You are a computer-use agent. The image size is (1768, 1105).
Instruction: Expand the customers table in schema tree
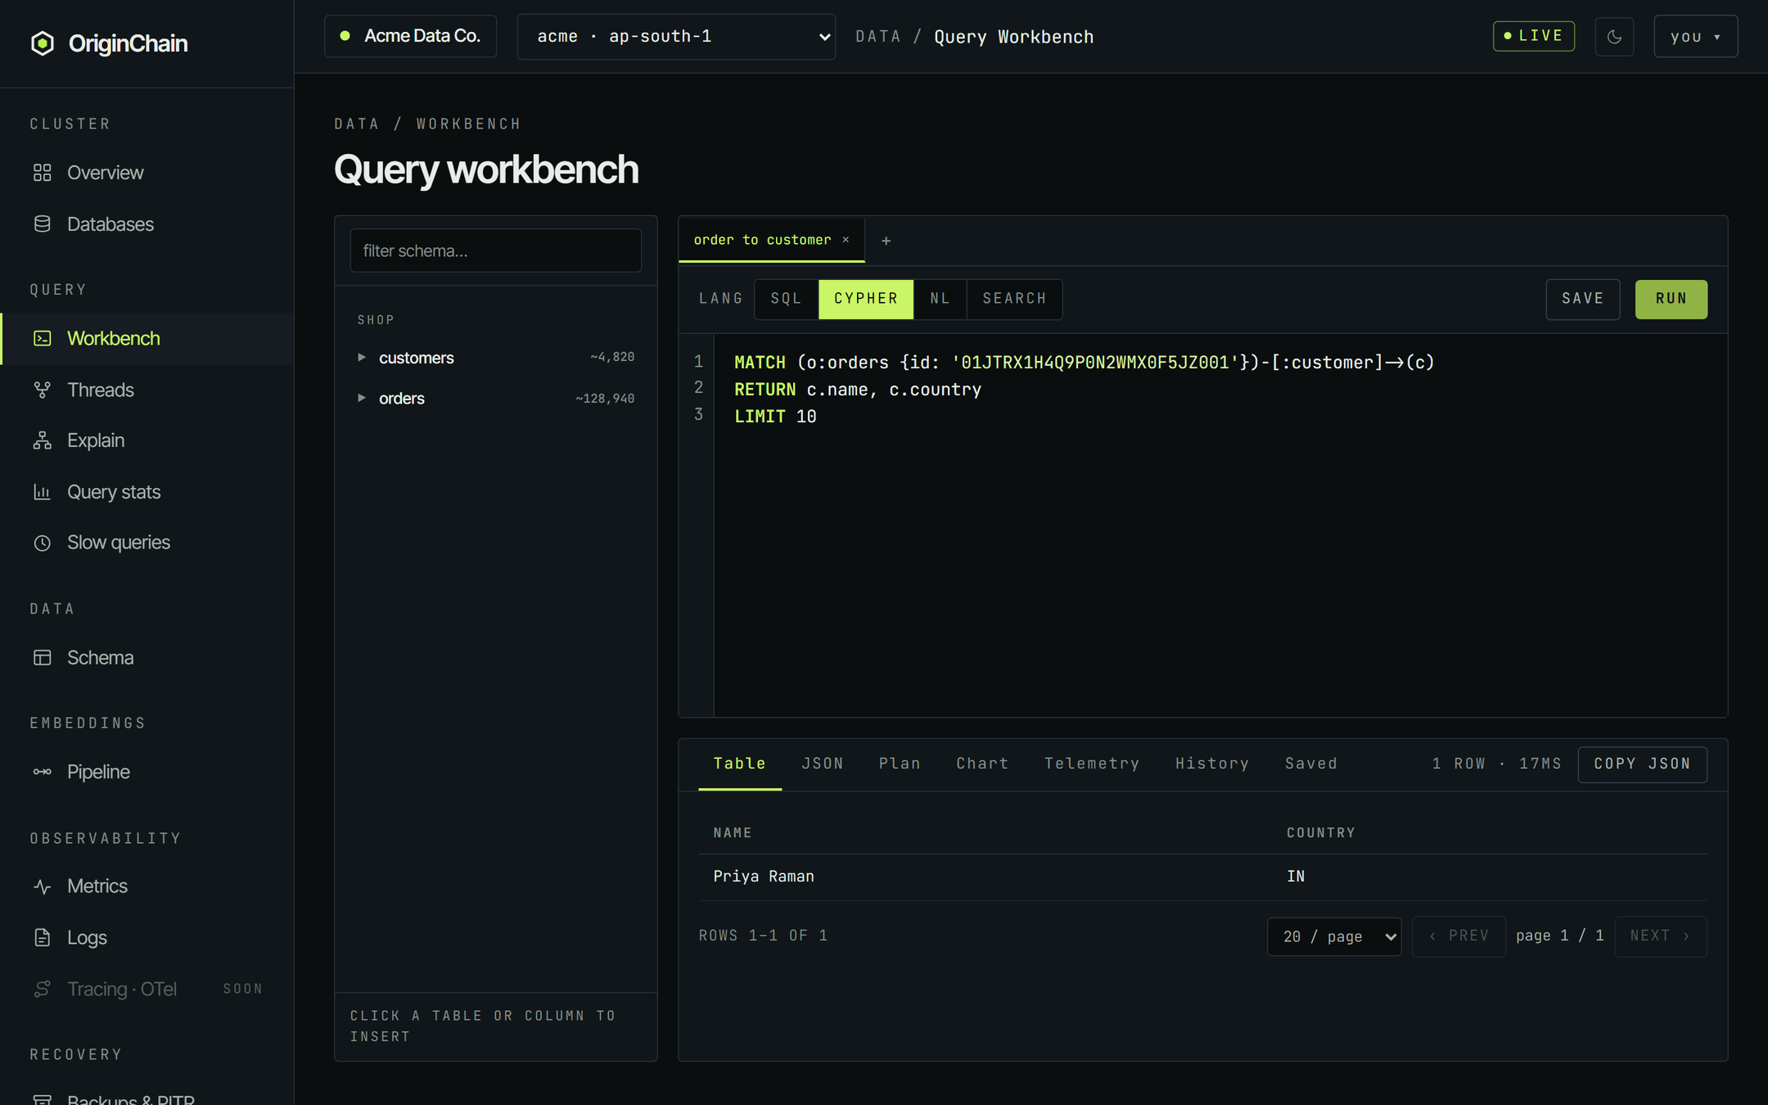[361, 358]
